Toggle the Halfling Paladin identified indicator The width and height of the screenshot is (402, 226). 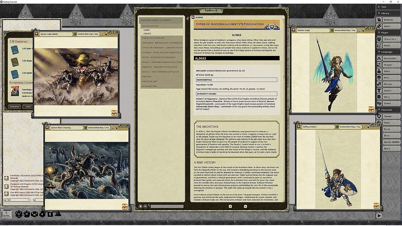(x=337, y=127)
